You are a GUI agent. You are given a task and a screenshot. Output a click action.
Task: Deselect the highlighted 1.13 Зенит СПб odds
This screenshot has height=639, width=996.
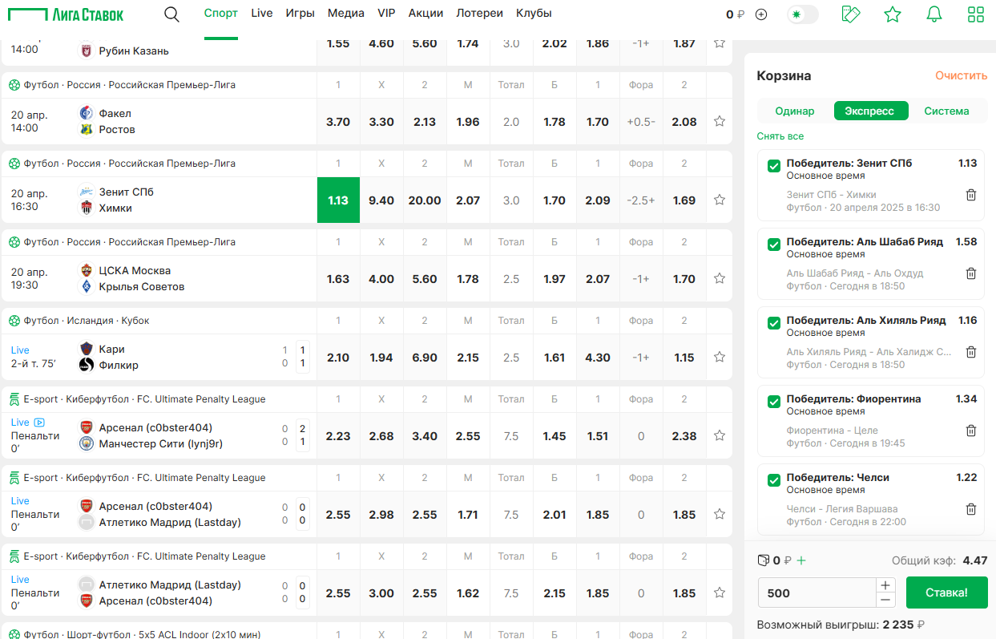(338, 200)
